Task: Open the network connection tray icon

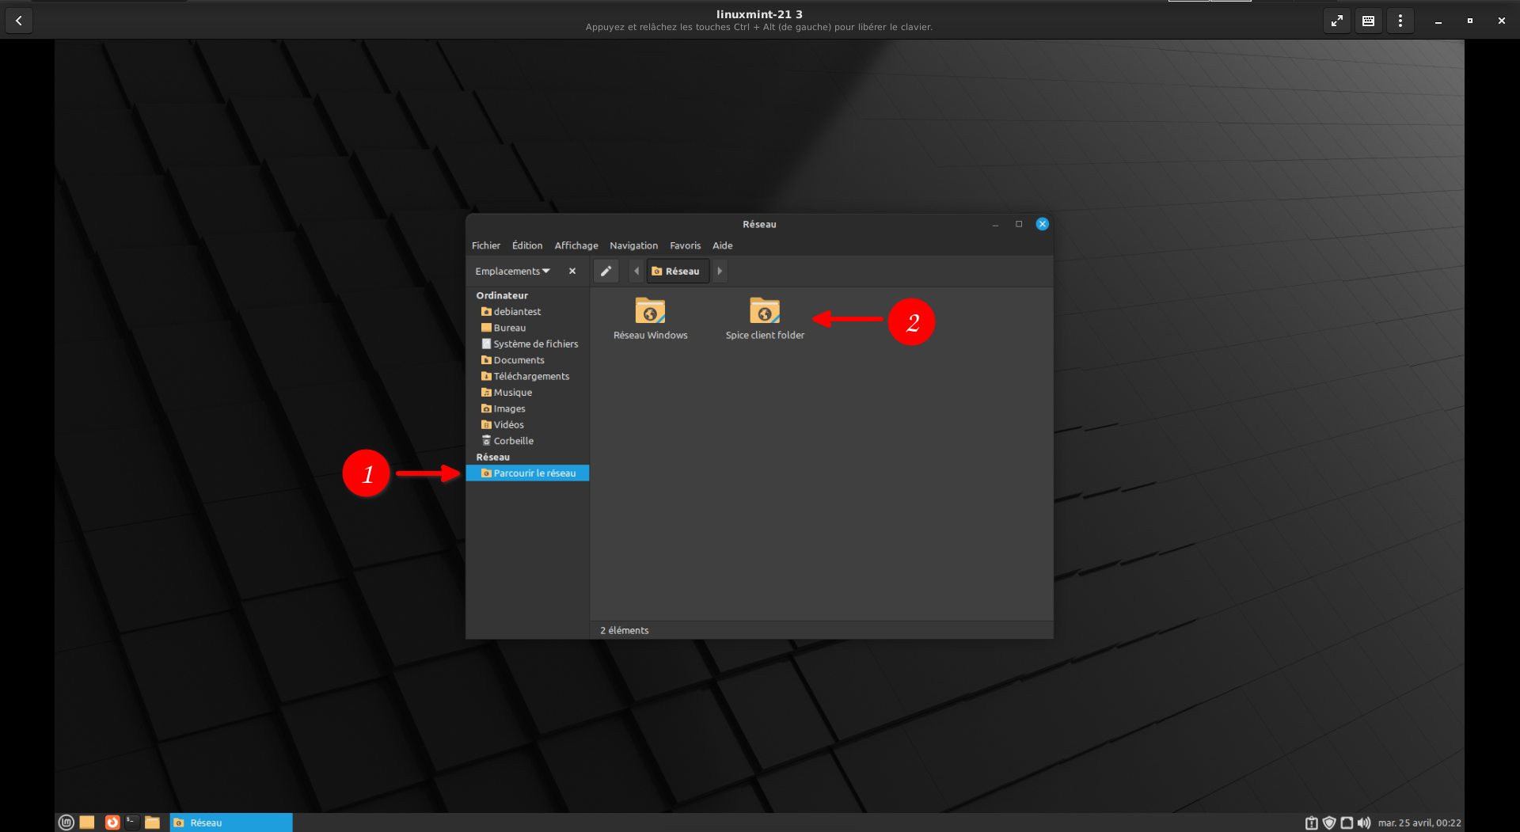Action: [x=1347, y=823]
